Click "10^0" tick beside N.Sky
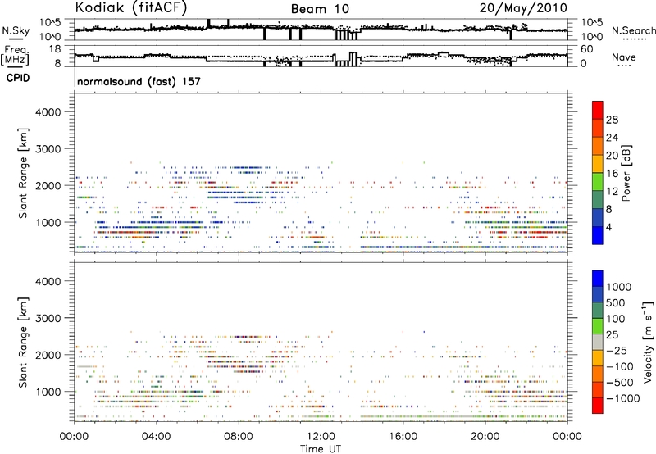The height and width of the screenshot is (454, 656). pyautogui.click(x=50, y=37)
